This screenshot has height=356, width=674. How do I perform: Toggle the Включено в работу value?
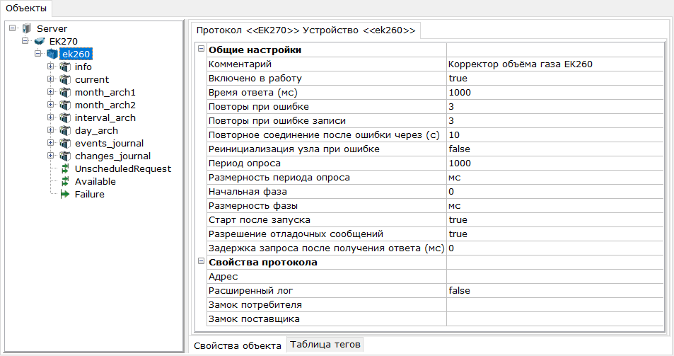[x=555, y=79]
